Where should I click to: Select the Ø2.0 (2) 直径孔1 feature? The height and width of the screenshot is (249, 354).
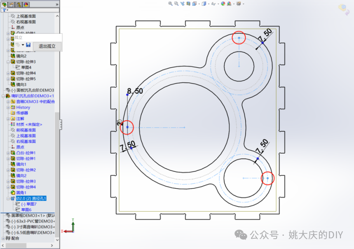coord(31,198)
